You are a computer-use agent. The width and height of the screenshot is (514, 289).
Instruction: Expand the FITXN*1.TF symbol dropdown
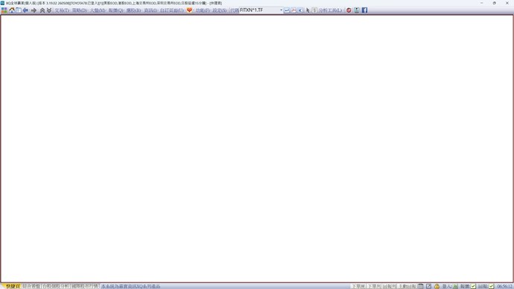coord(282,10)
